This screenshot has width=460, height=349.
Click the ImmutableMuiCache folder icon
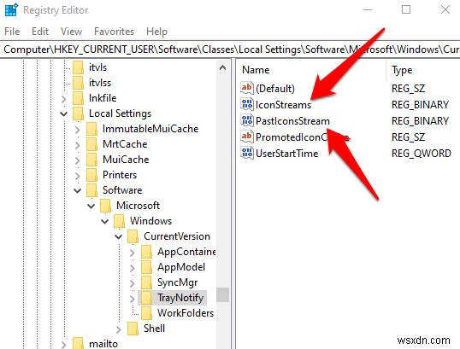pos(91,129)
